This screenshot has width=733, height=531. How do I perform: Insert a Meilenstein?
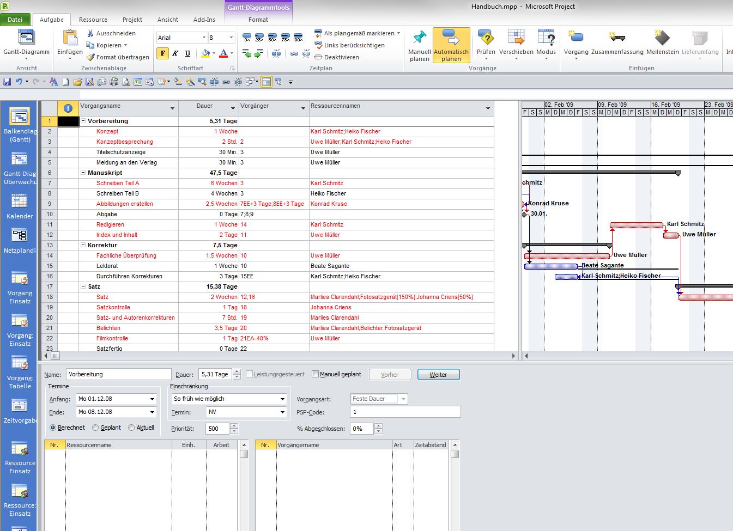pos(662,42)
